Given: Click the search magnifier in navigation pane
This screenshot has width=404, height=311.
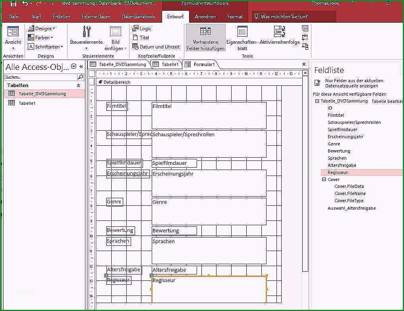Looking at the screenshot, I should pos(80,77).
